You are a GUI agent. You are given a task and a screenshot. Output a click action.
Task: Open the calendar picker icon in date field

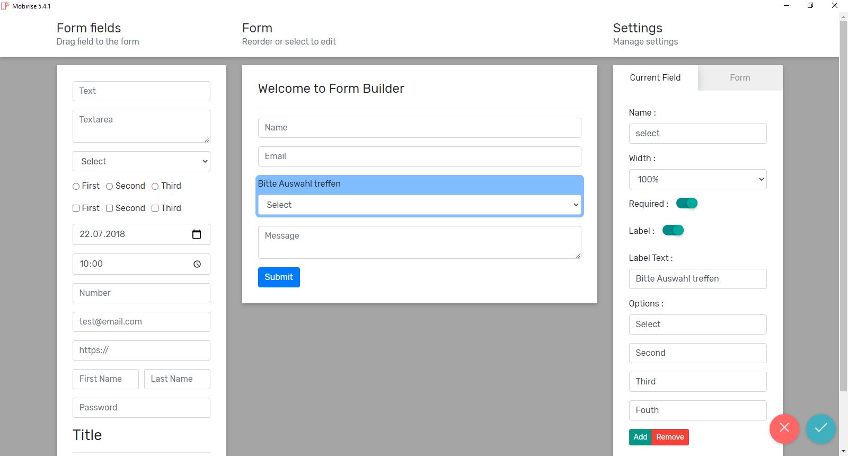coord(197,234)
